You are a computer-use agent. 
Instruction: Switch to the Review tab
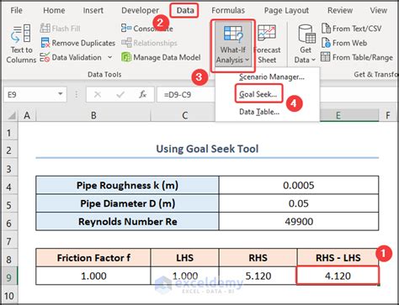[340, 11]
